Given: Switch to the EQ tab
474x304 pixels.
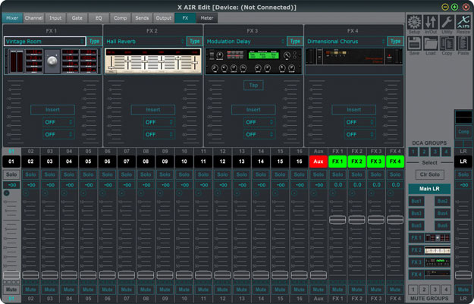Looking at the screenshot, I should (x=99, y=18).
